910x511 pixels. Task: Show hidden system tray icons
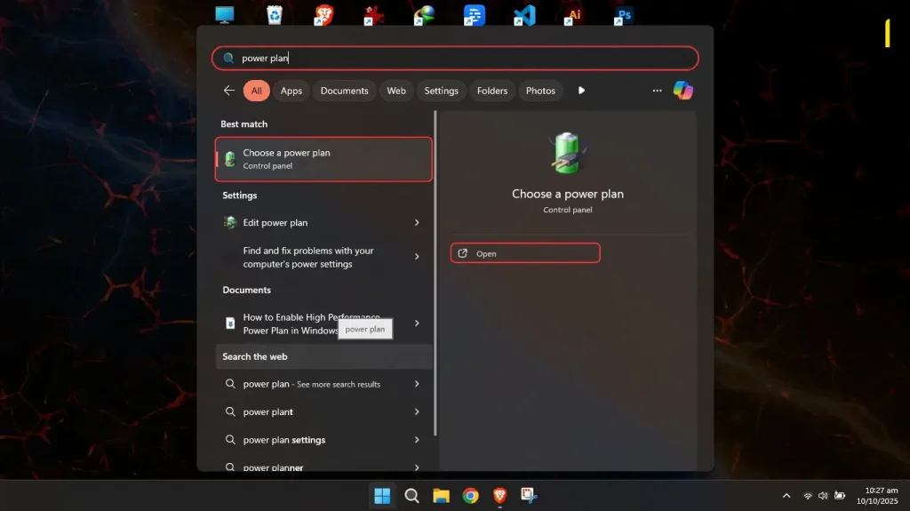786,496
